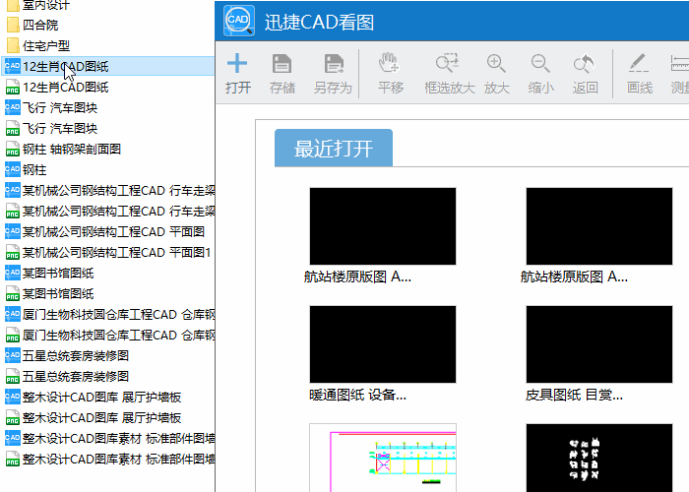Select file 某机械公司钢结构工程CAD 平面图1
Image resolution: width=689 pixels, height=492 pixels.
click(107, 252)
